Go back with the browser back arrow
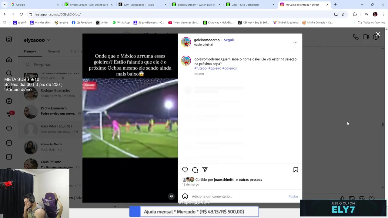 click(x=5, y=14)
